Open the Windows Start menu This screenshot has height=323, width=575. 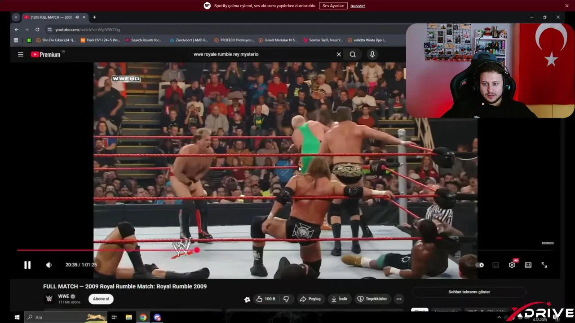[x=17, y=317]
